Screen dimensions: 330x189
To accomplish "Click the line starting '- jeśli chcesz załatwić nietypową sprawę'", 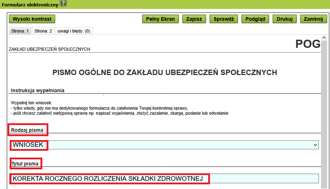I will (120, 113).
